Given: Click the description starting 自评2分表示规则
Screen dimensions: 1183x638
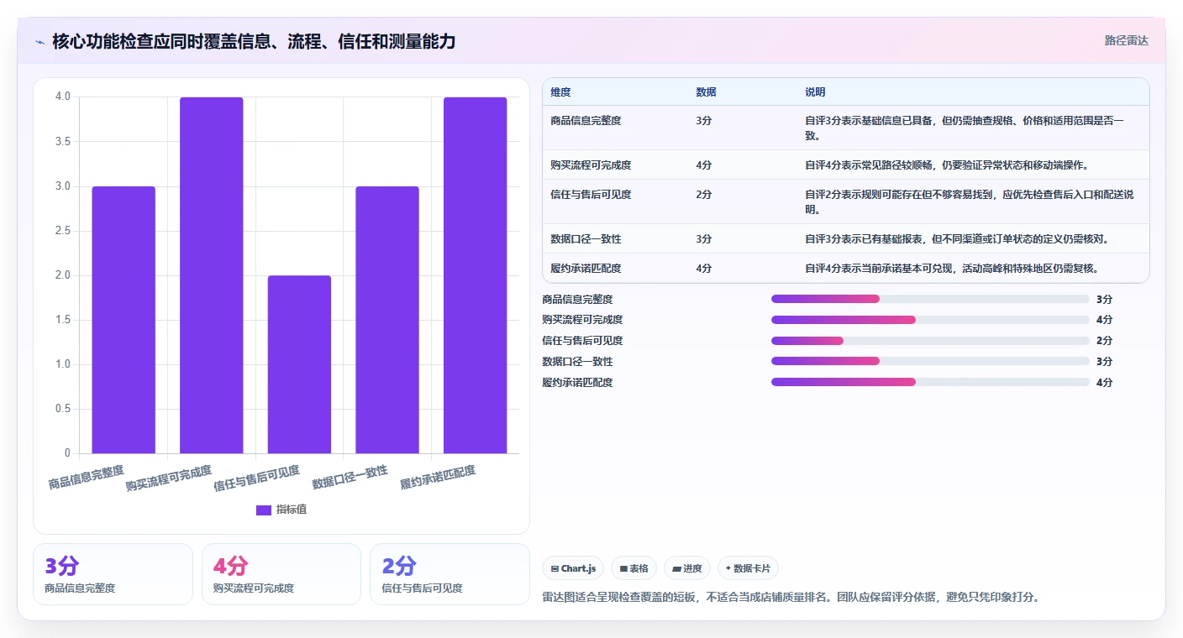Looking at the screenshot, I should pyautogui.click(x=970, y=201).
